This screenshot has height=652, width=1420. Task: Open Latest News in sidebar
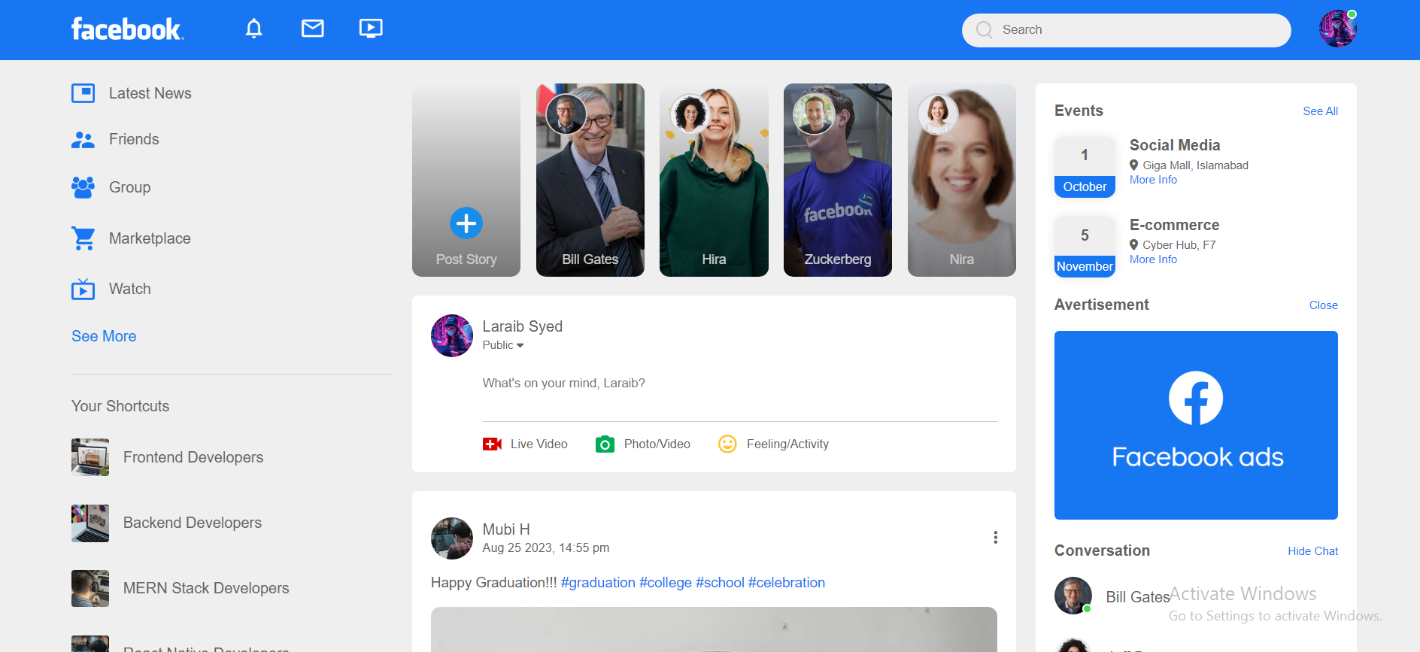point(150,93)
